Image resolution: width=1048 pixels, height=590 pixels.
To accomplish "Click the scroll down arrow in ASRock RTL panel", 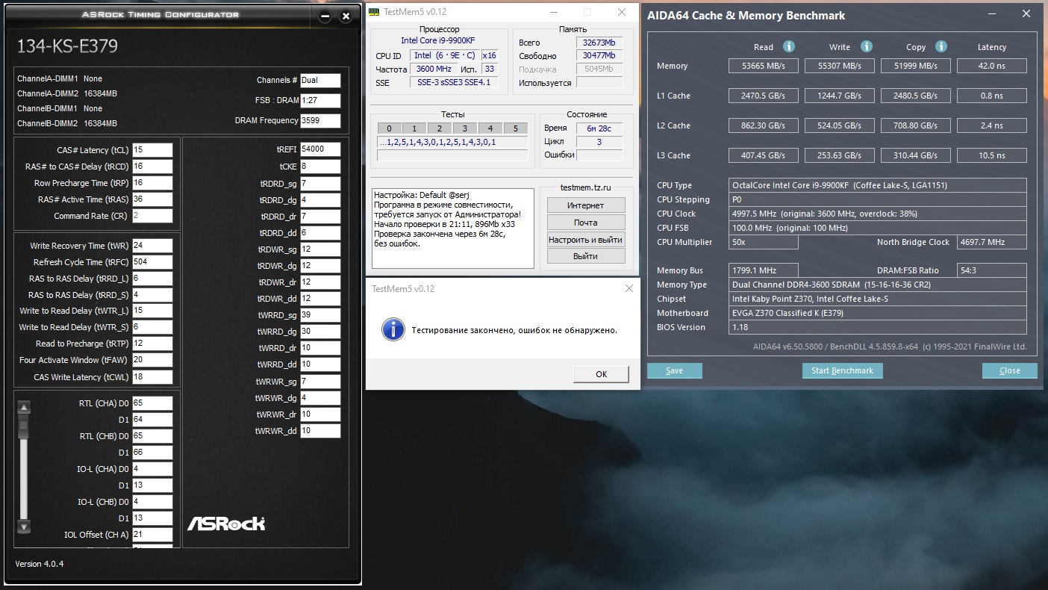I will click(x=24, y=527).
